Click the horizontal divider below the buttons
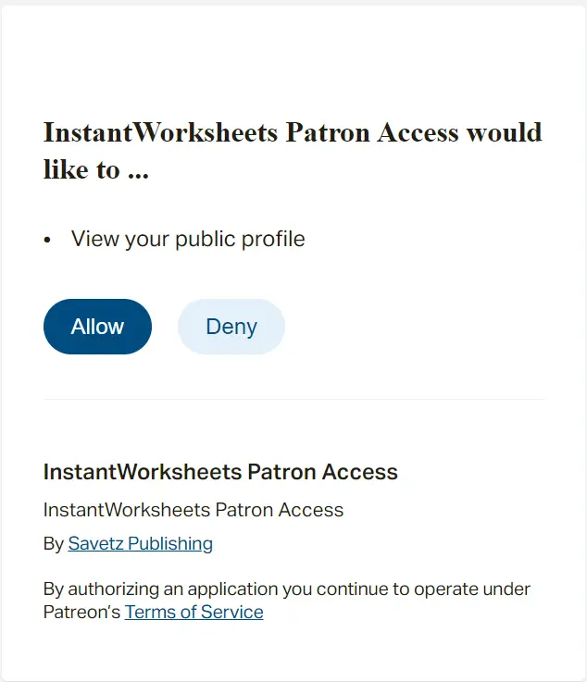Image resolution: width=587 pixels, height=682 pixels. [x=293, y=399]
